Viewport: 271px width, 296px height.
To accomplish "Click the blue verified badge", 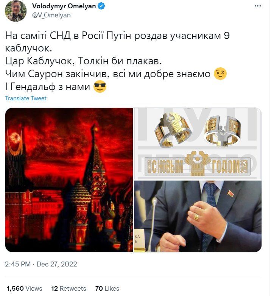I will pyautogui.click(x=101, y=6).
